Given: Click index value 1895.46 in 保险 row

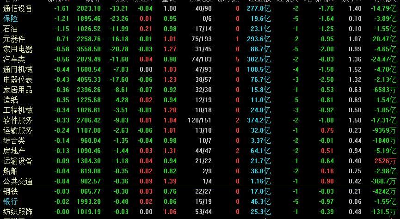Looking at the screenshot, I should [89, 18].
